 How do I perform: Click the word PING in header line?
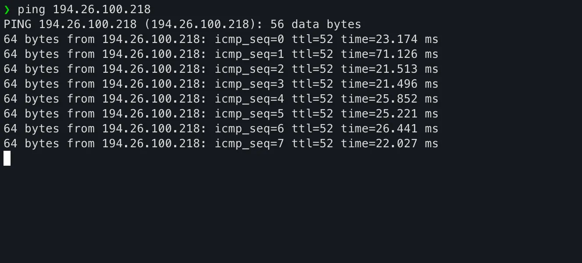click(x=18, y=25)
